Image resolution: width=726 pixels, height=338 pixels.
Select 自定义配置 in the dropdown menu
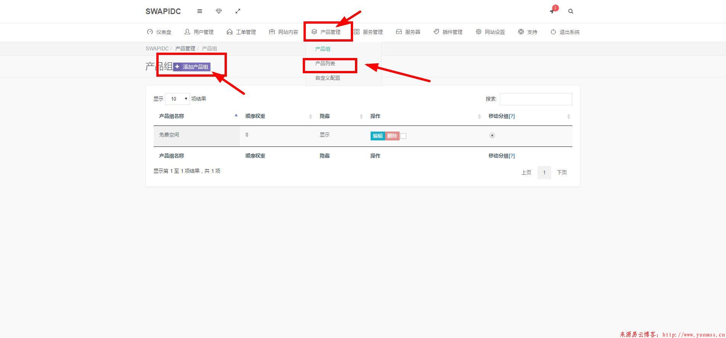pos(328,78)
